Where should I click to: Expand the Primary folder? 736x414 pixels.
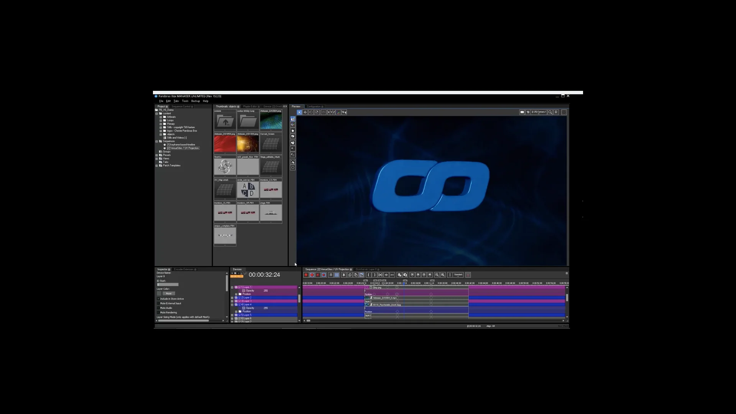click(x=161, y=124)
